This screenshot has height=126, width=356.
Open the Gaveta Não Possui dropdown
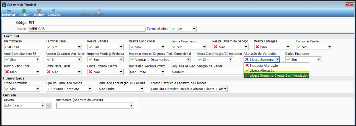point(43,106)
